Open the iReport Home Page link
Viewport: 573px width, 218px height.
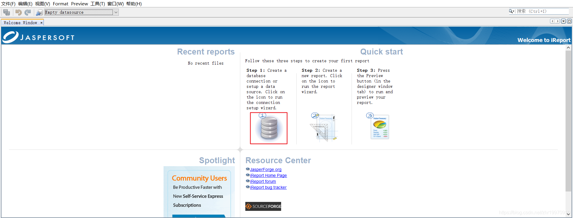coord(268,175)
